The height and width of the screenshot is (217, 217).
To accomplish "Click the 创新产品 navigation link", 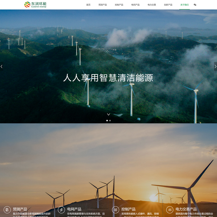I will coord(168,5).
